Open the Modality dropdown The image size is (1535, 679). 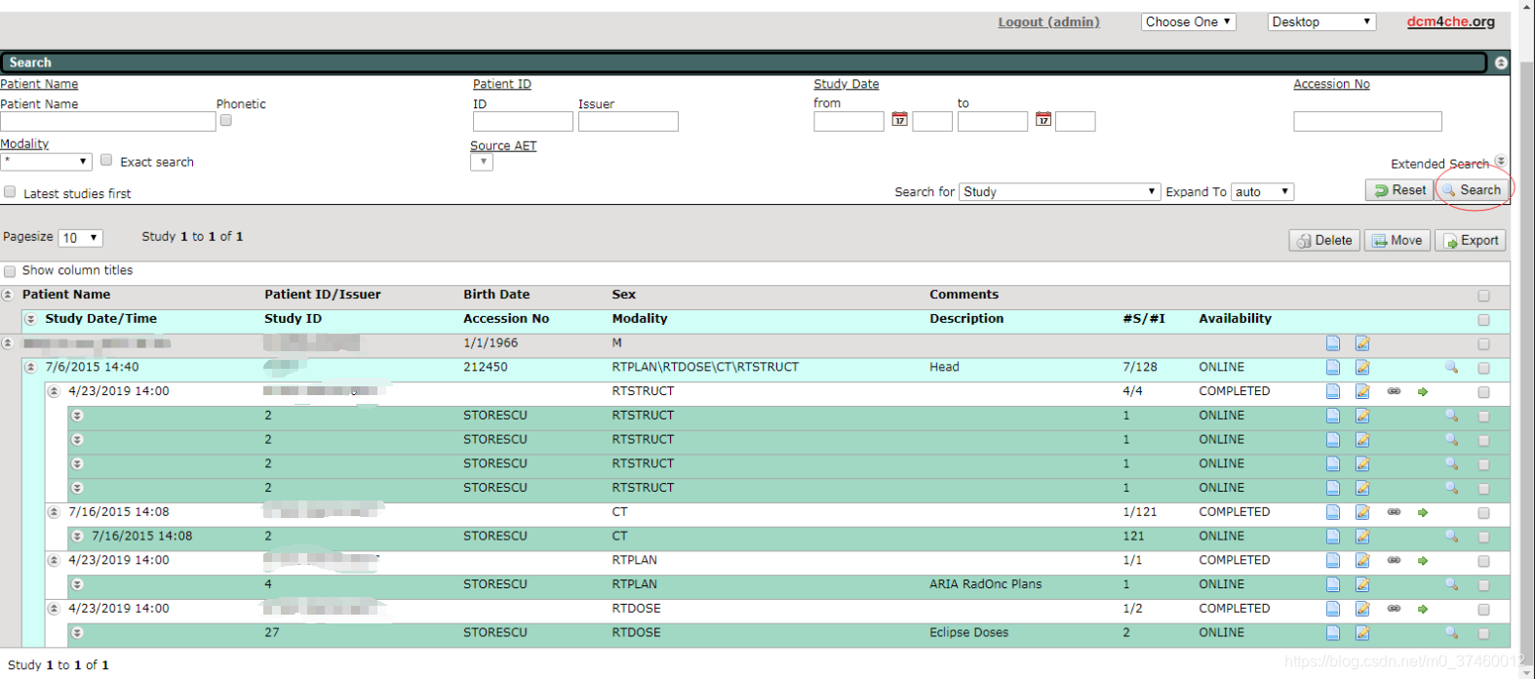click(x=47, y=162)
